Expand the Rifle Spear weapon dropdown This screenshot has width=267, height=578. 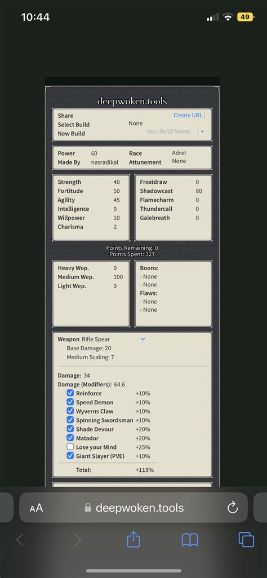tap(143, 339)
